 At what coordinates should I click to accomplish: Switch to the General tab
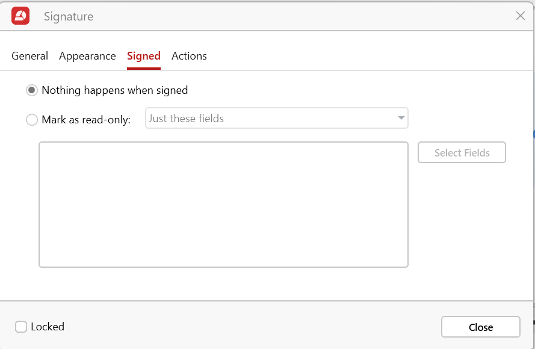(x=29, y=56)
